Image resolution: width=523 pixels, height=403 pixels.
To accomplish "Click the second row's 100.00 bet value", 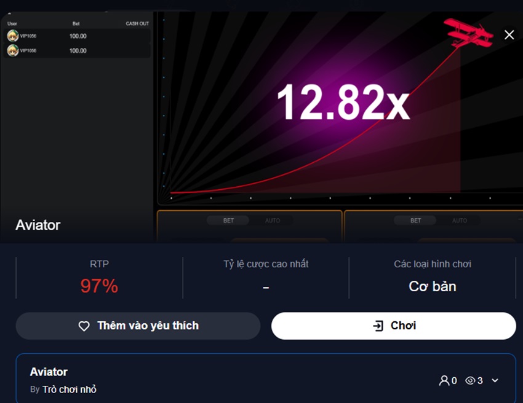I will (x=78, y=50).
